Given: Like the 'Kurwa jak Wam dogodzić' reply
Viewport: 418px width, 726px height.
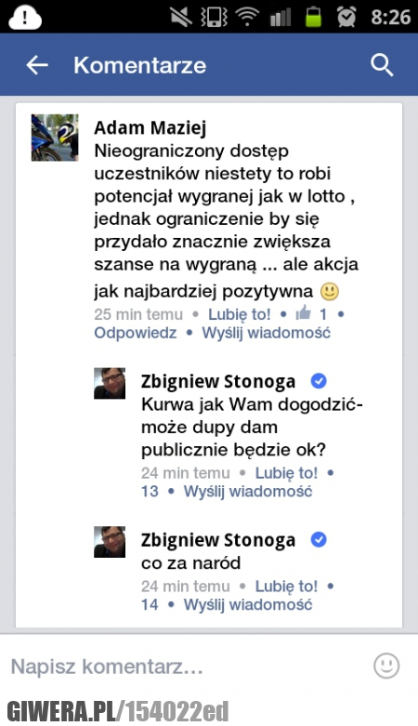Looking at the screenshot, I should 286,473.
